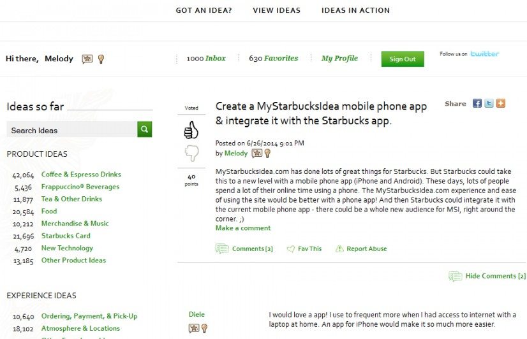Screen dimensions: 527x339
Task: Hide Comments [2] section
Action: pyautogui.click(x=487, y=277)
